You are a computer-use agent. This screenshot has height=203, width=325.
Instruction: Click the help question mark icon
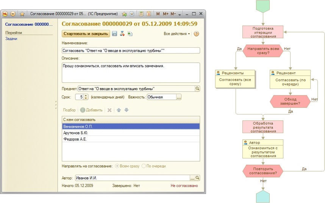[196, 34]
